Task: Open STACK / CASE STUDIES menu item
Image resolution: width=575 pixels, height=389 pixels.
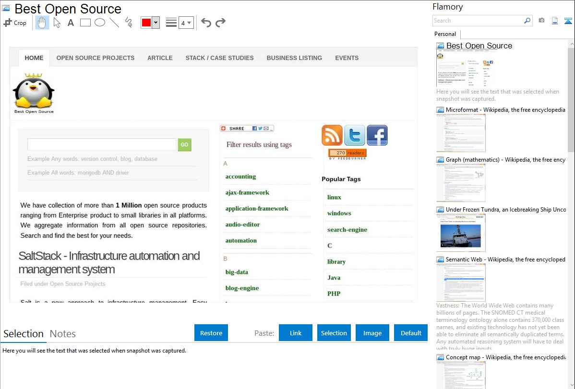Action: click(x=220, y=58)
